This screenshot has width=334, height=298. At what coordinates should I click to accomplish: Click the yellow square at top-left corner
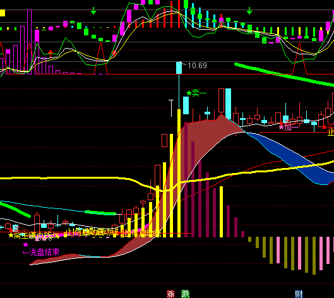pos(2,13)
